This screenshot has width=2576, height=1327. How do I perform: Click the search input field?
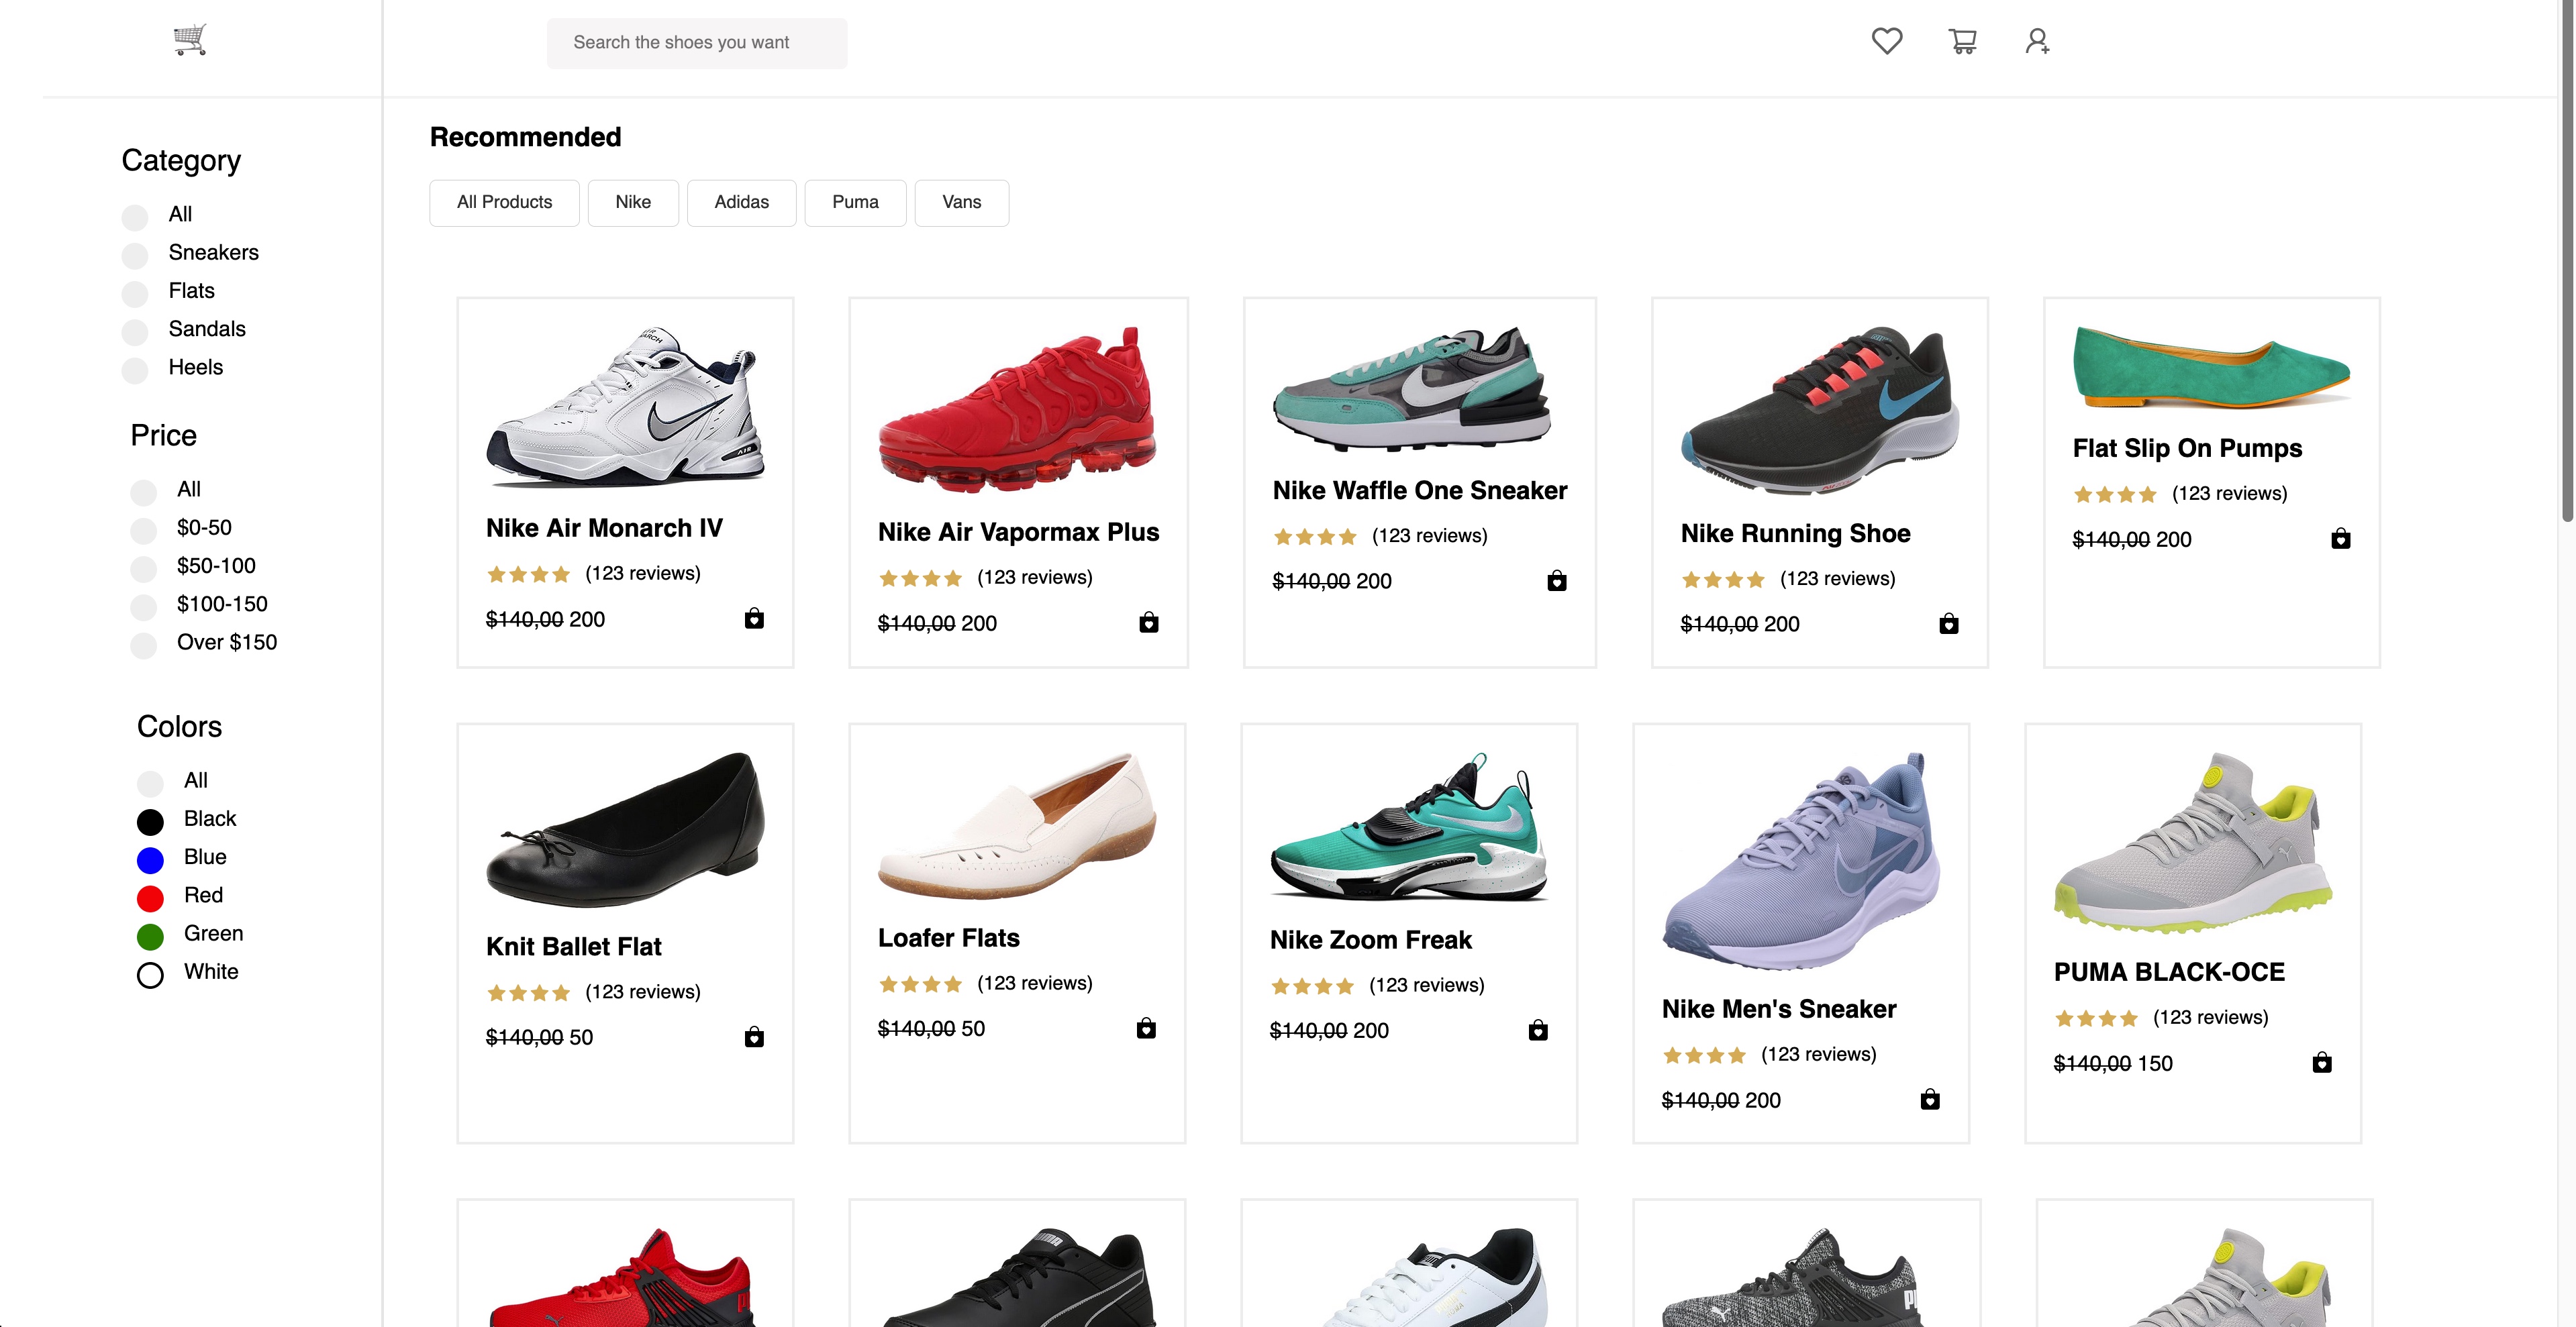pyautogui.click(x=697, y=42)
